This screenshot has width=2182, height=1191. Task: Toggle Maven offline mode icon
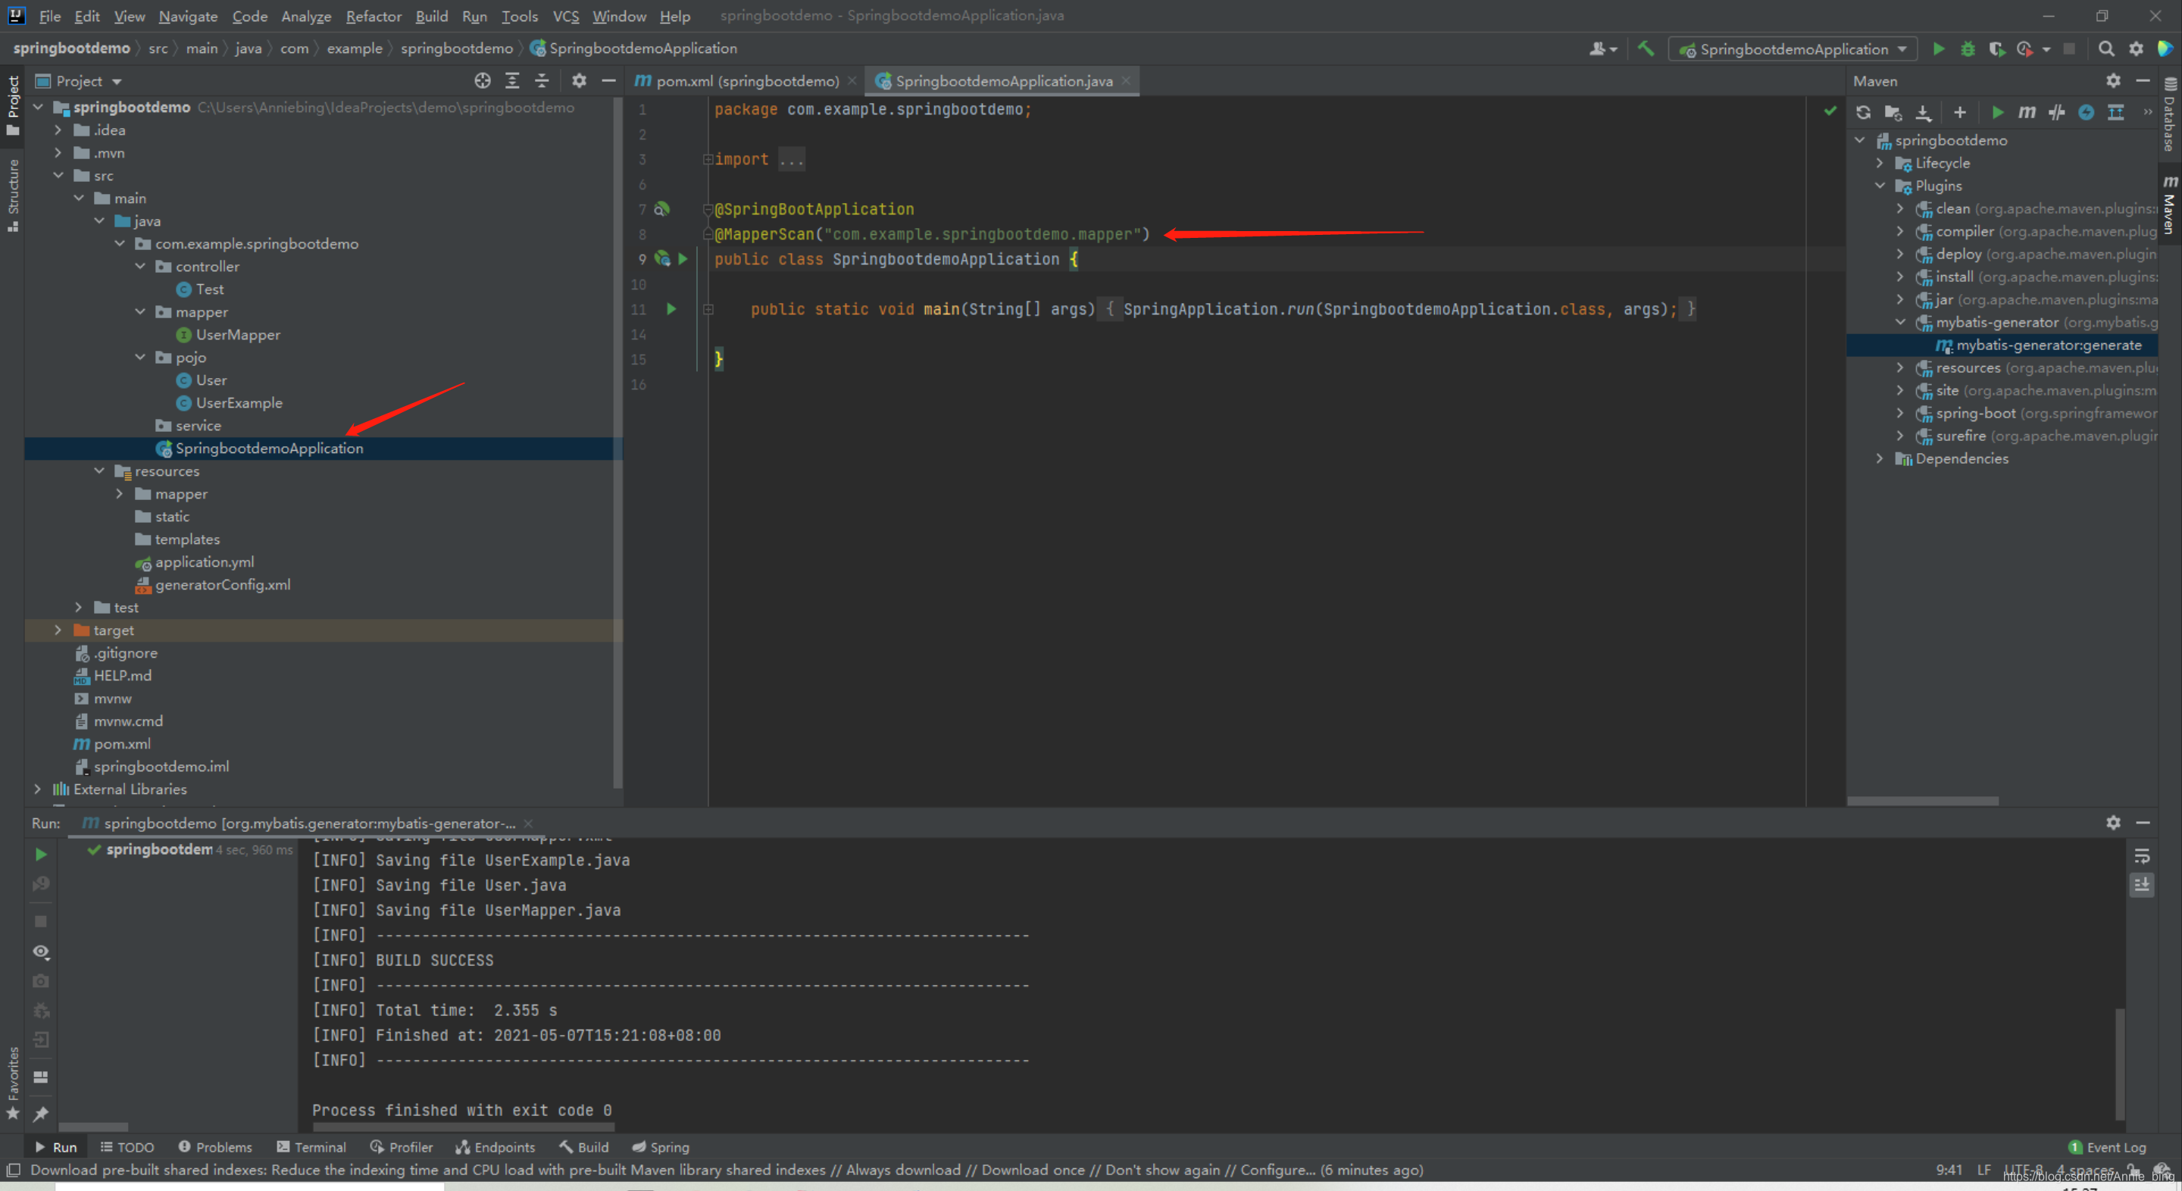coord(2055,113)
